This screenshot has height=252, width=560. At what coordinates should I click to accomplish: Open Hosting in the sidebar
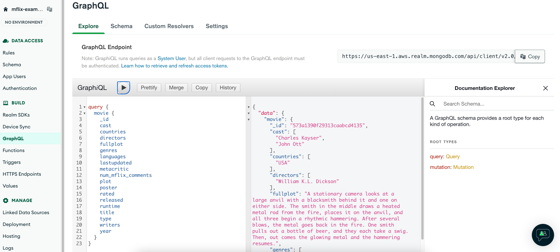pos(12,236)
